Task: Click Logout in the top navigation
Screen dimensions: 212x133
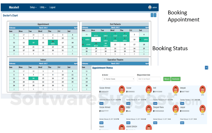Action: click(x=52, y=7)
